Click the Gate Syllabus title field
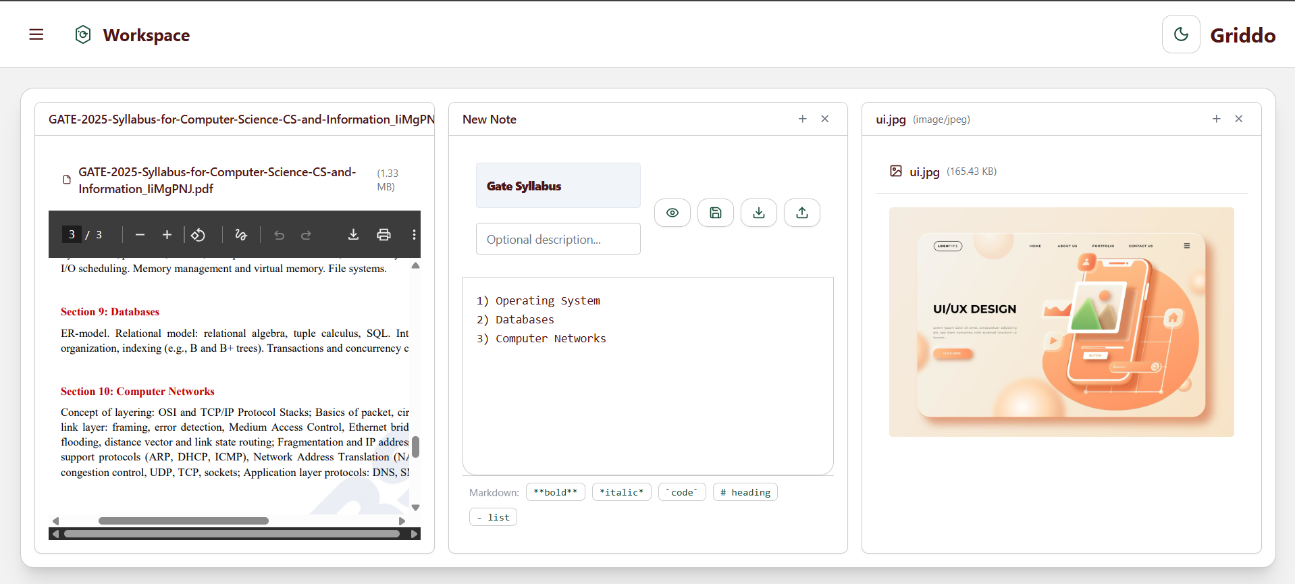 pyautogui.click(x=558, y=186)
